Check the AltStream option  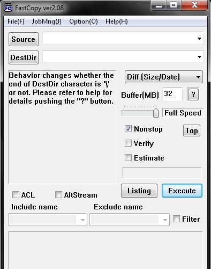click(58, 194)
